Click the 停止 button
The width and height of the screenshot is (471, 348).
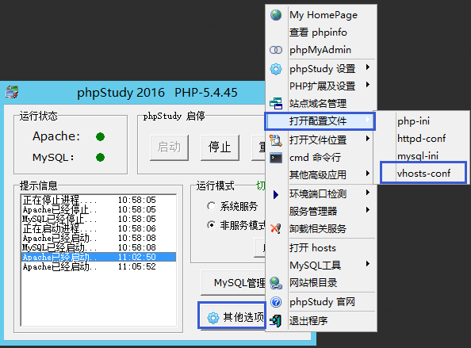pyautogui.click(x=220, y=147)
